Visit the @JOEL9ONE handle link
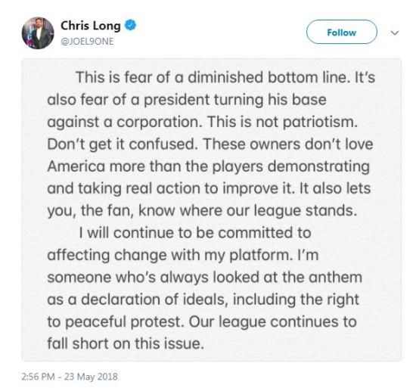The height and width of the screenshot is (388, 416). coord(87,42)
